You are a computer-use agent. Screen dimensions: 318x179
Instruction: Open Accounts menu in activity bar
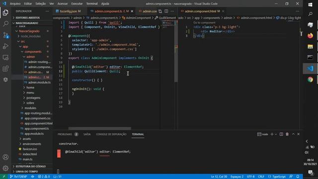[x=5, y=157]
